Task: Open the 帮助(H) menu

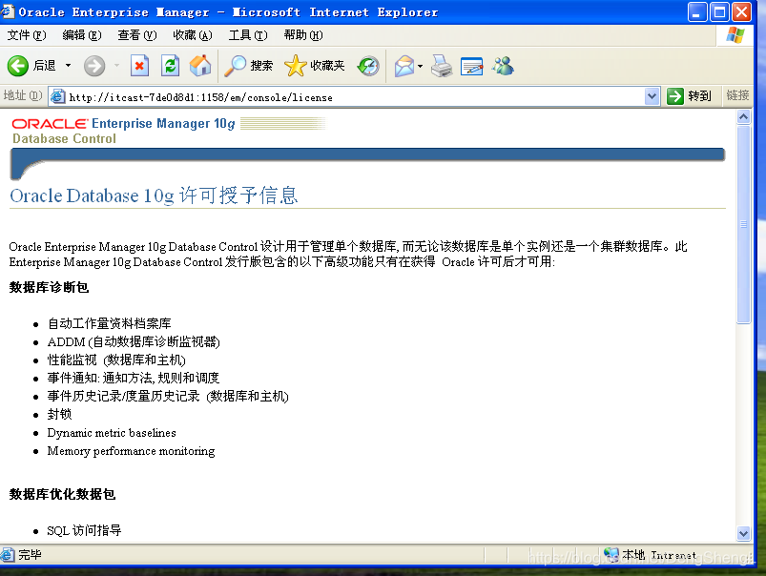Action: pos(303,35)
